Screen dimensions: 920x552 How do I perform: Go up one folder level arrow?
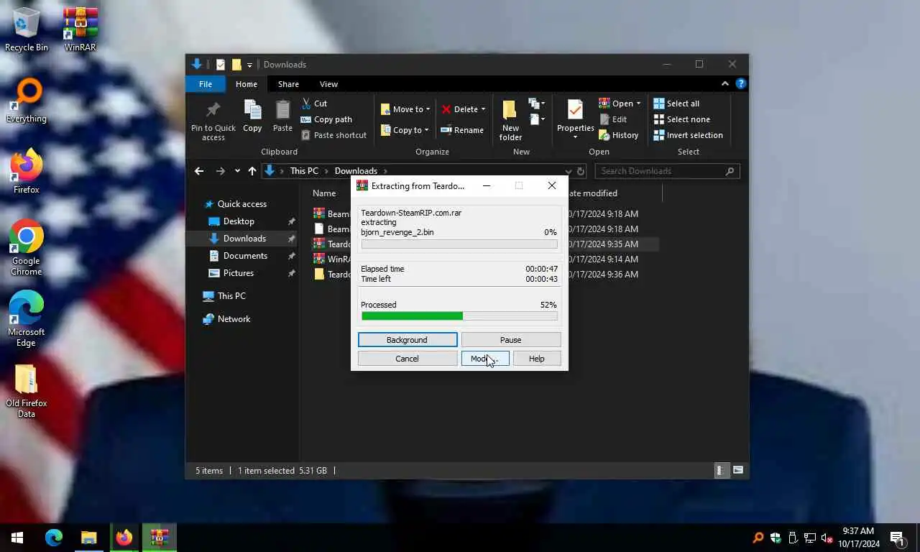pos(252,171)
